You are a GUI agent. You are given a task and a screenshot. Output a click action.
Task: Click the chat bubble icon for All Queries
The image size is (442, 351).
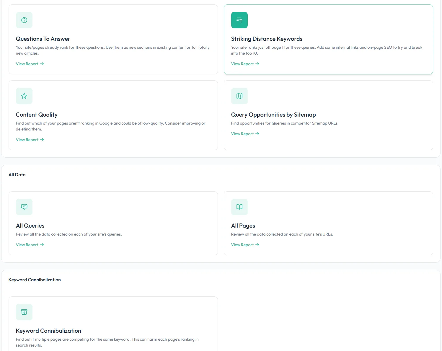24,207
